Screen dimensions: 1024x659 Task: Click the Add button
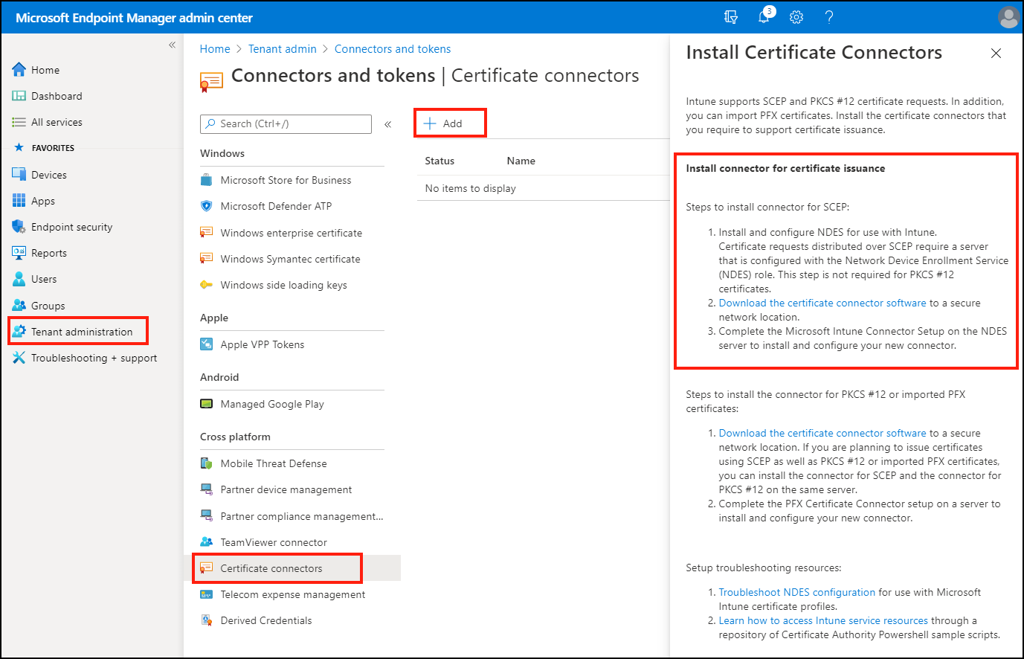[x=443, y=123]
